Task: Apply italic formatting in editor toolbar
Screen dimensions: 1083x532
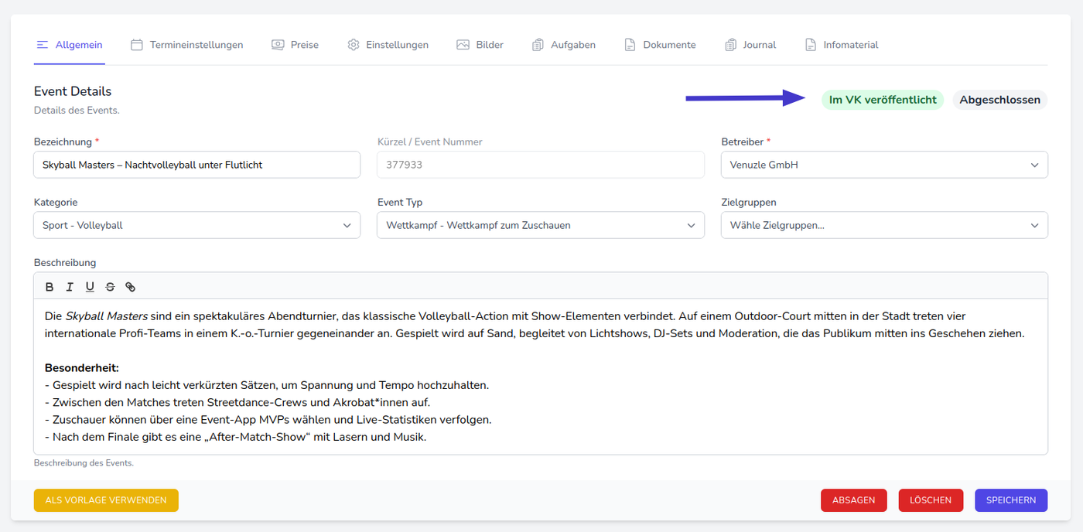Action: (70, 287)
